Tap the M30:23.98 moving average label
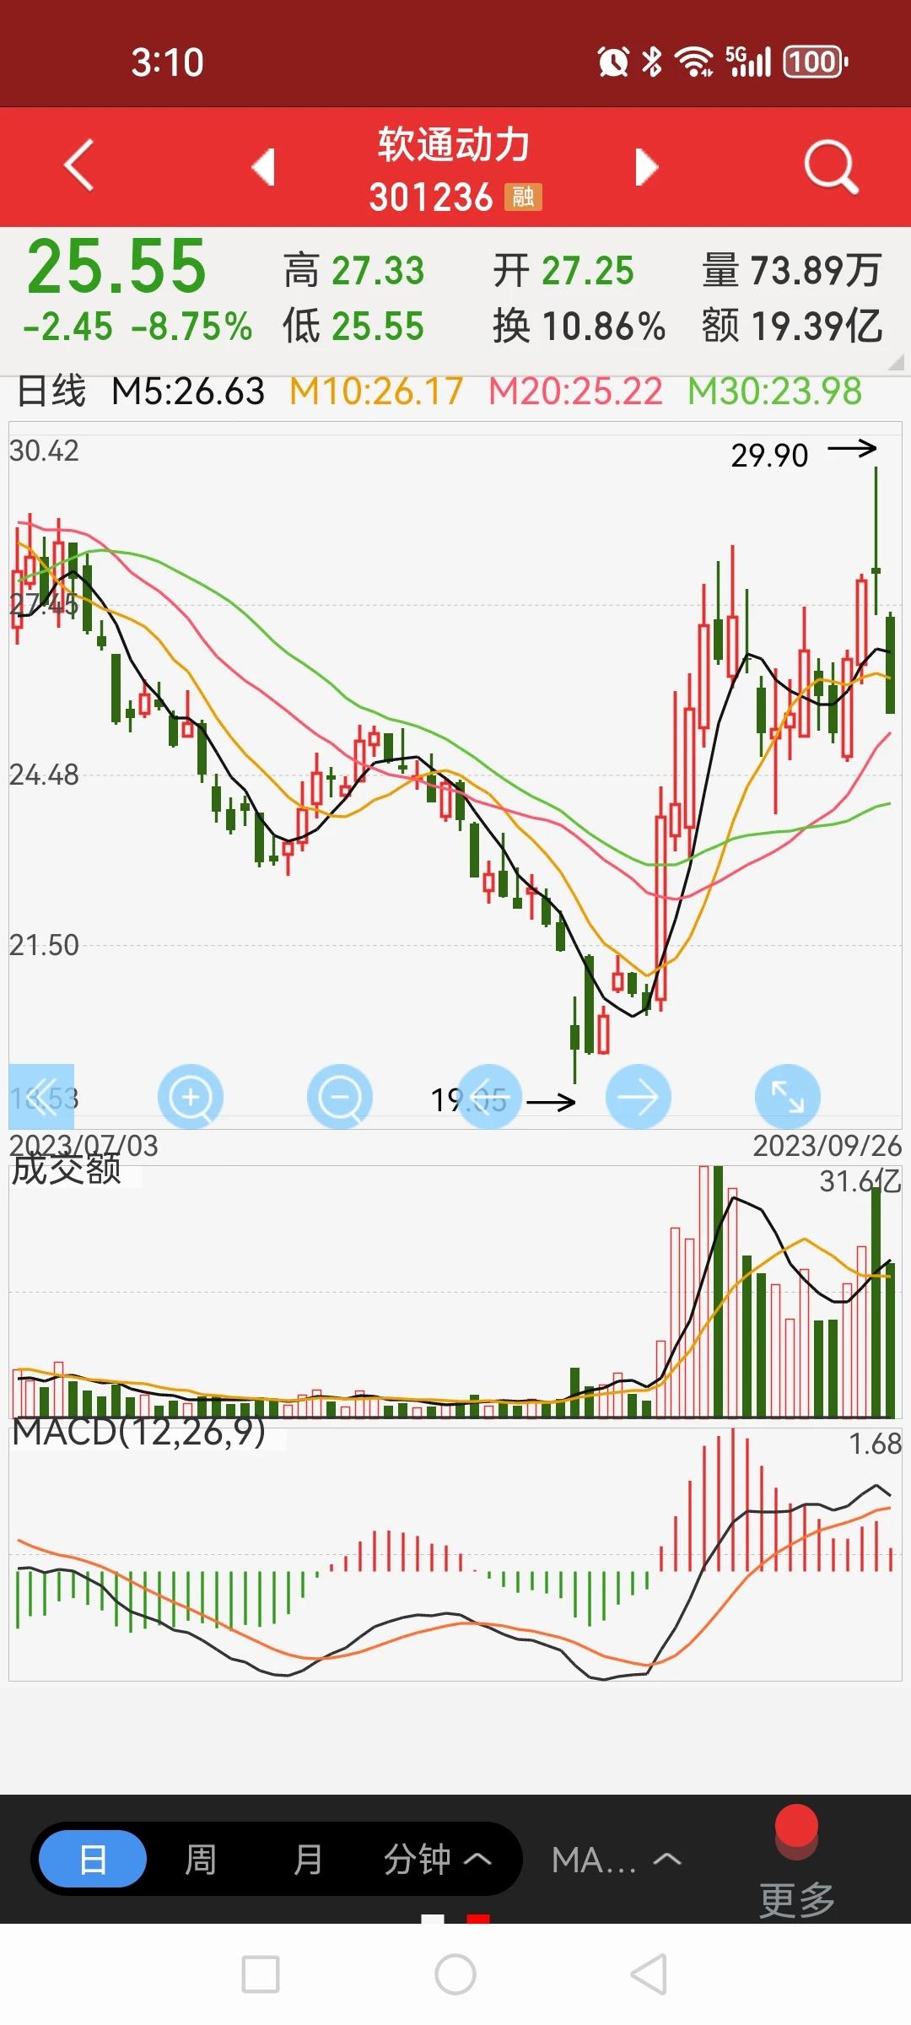911x2025 pixels. pyautogui.click(x=774, y=391)
